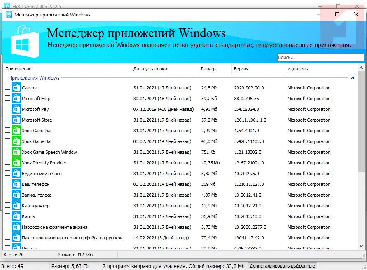Image resolution: width=367 pixels, height=270 pixels.
Task: Click Размер: 5,63 Гб in HiBit status bar
Action: pos(70,266)
